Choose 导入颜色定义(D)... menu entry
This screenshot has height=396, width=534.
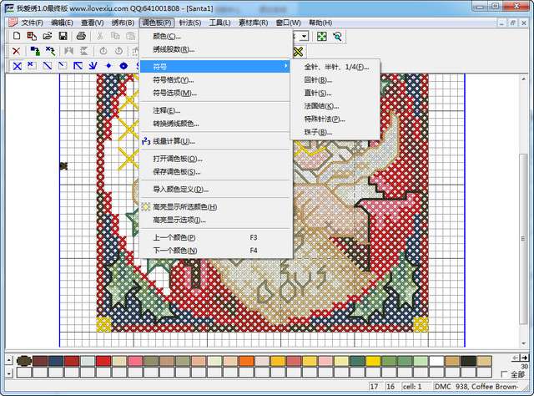215,190
